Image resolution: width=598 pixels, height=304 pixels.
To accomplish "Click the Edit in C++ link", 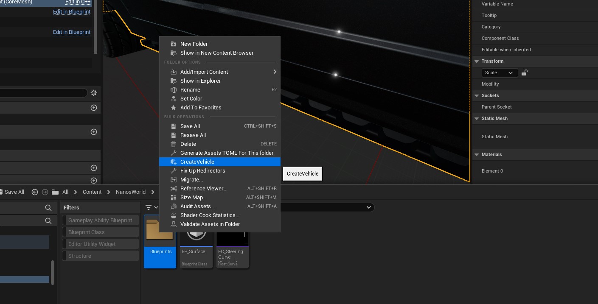I will (78, 2).
